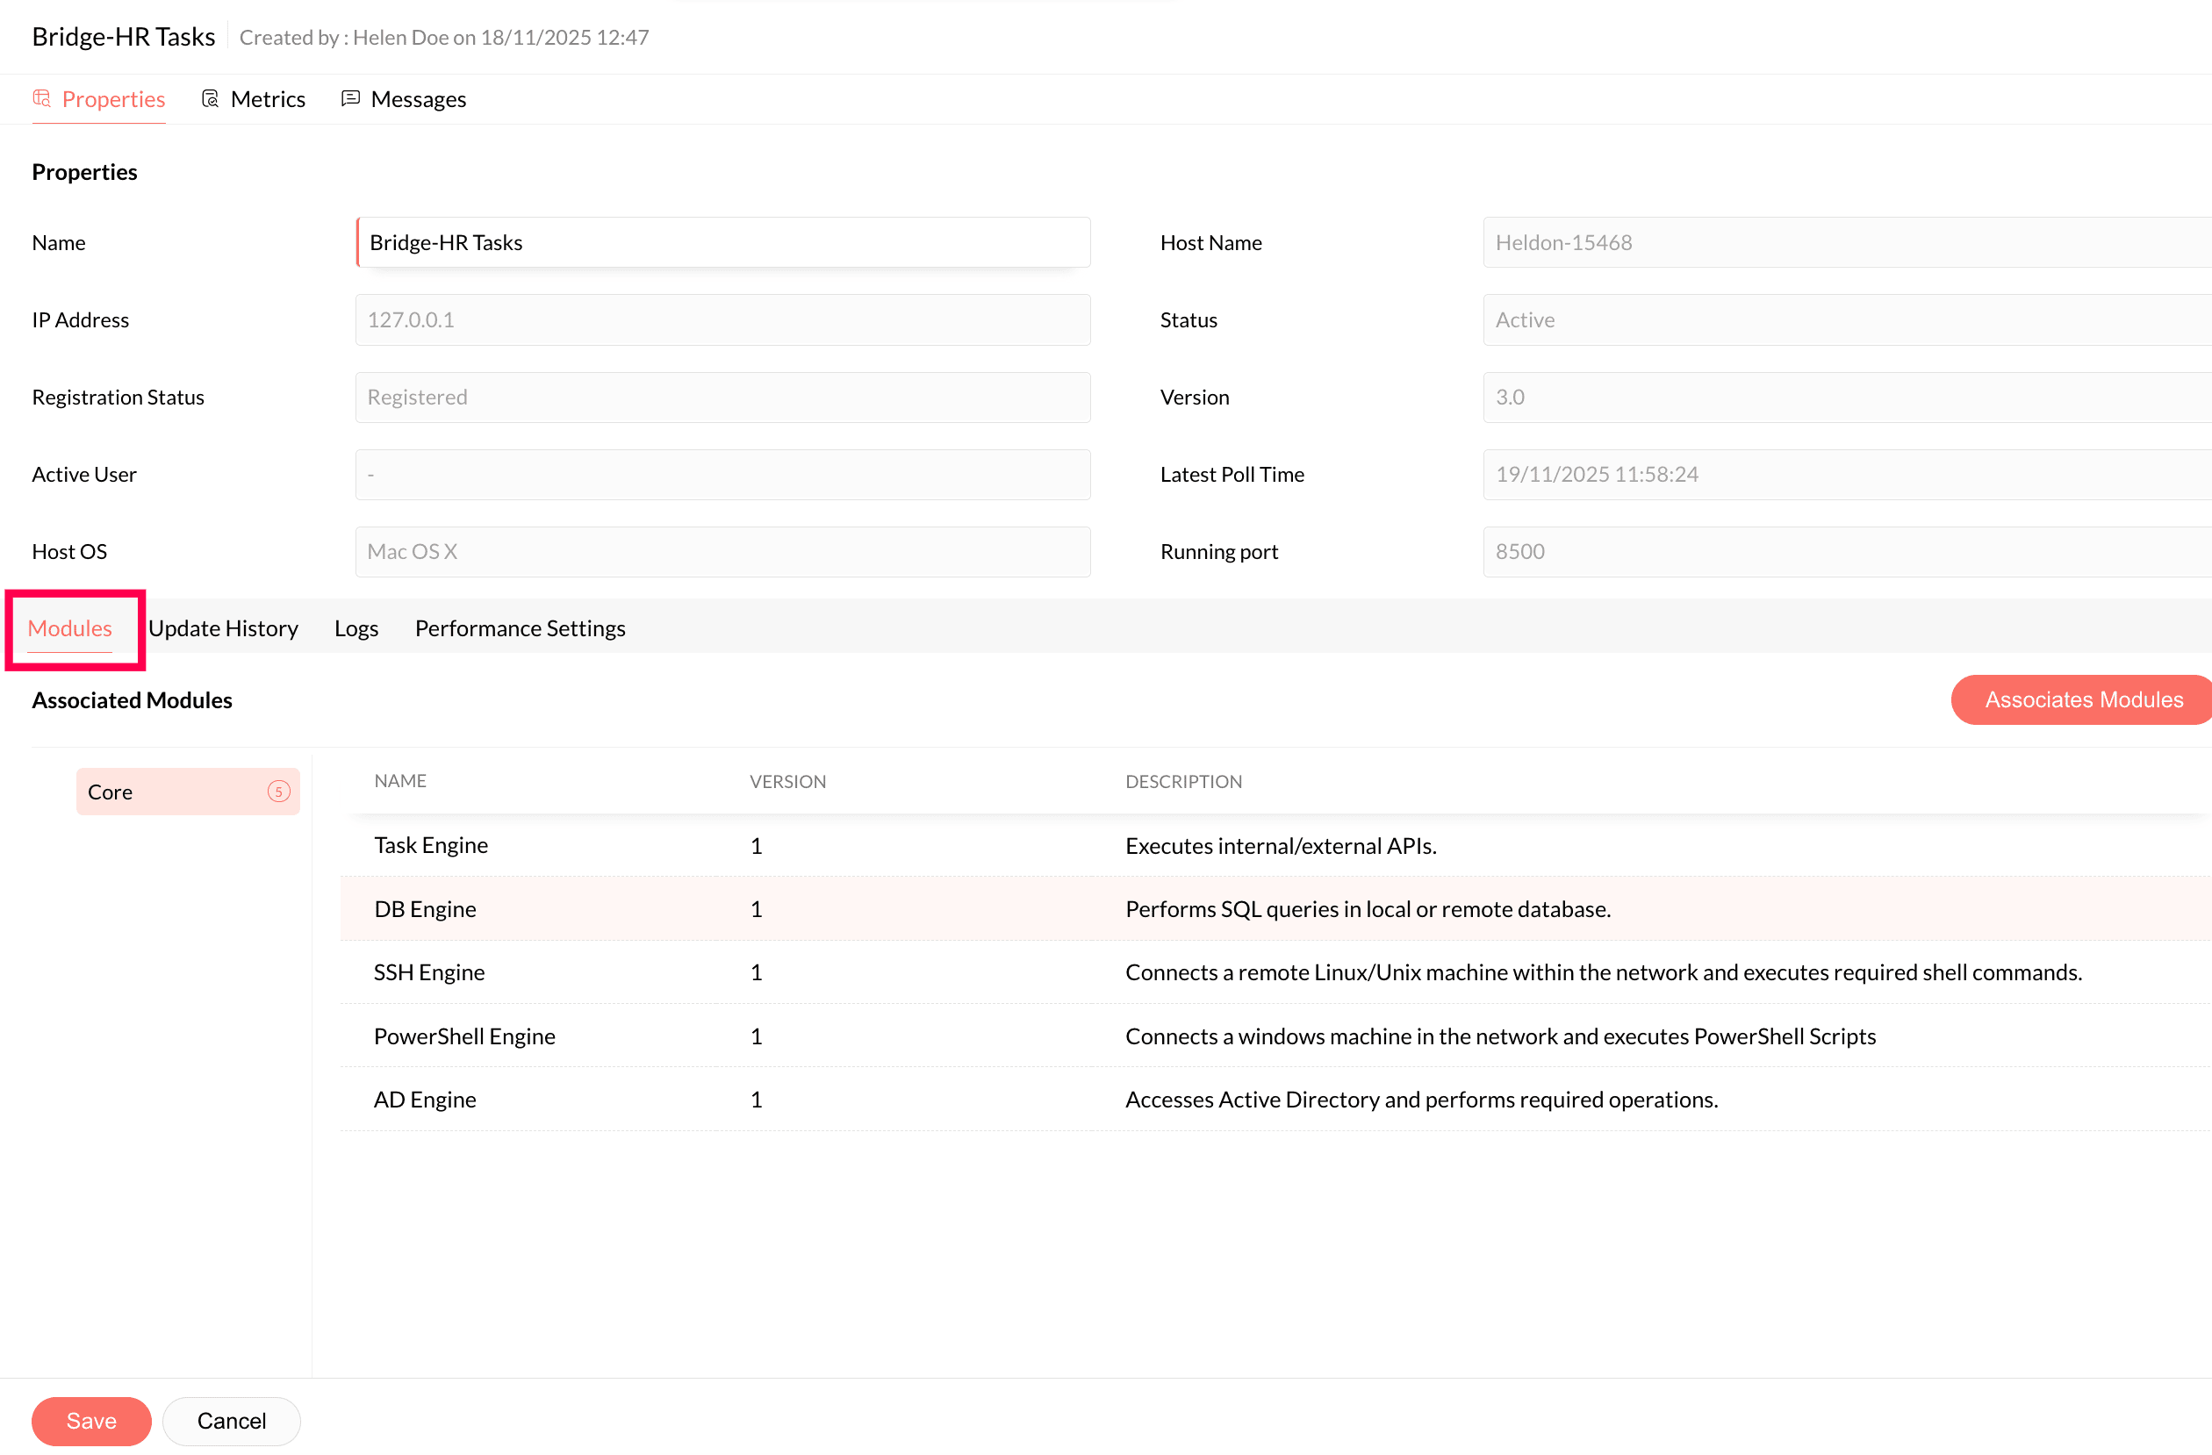Open the Performance Settings tab

(520, 628)
